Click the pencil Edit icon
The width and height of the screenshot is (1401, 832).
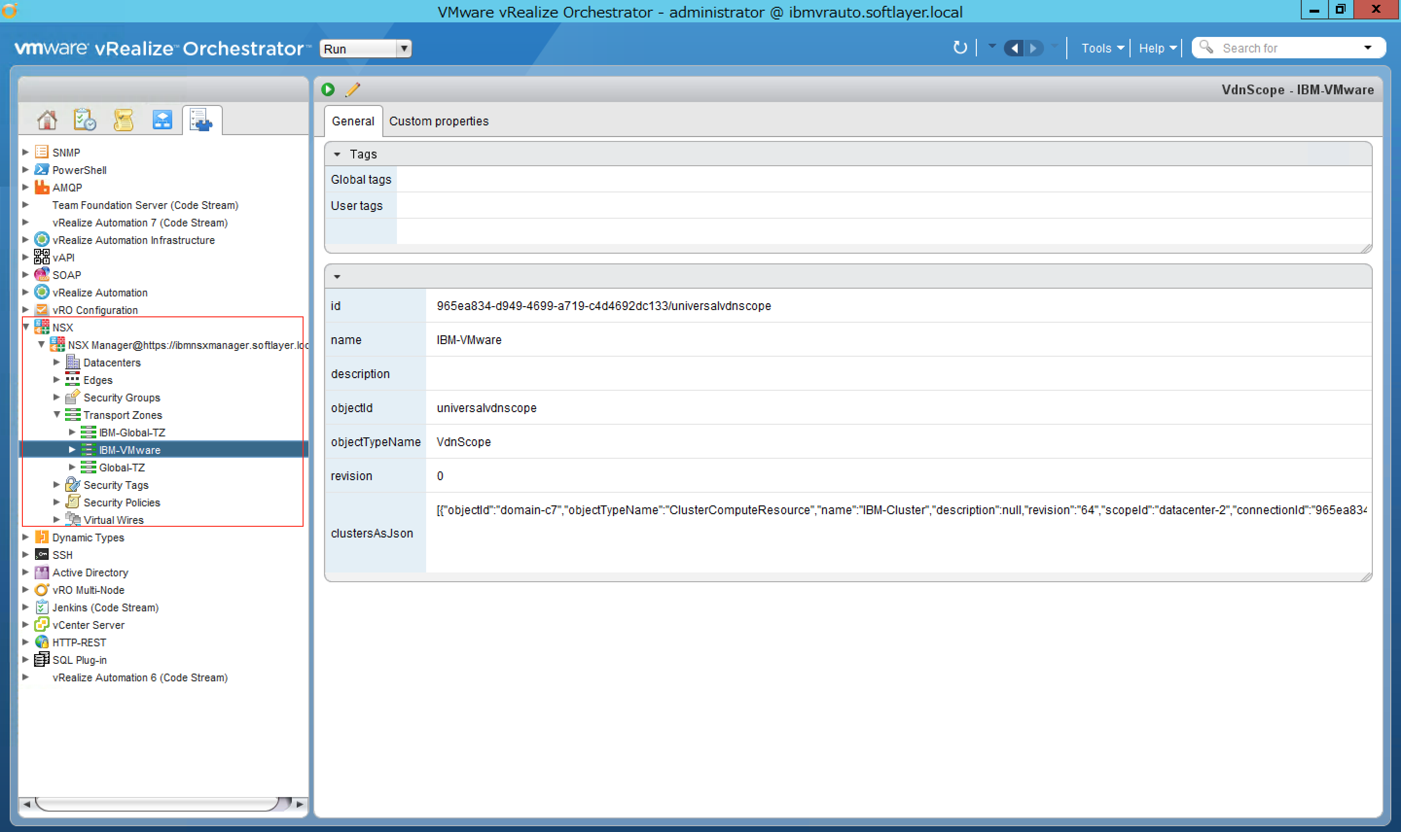tap(353, 89)
